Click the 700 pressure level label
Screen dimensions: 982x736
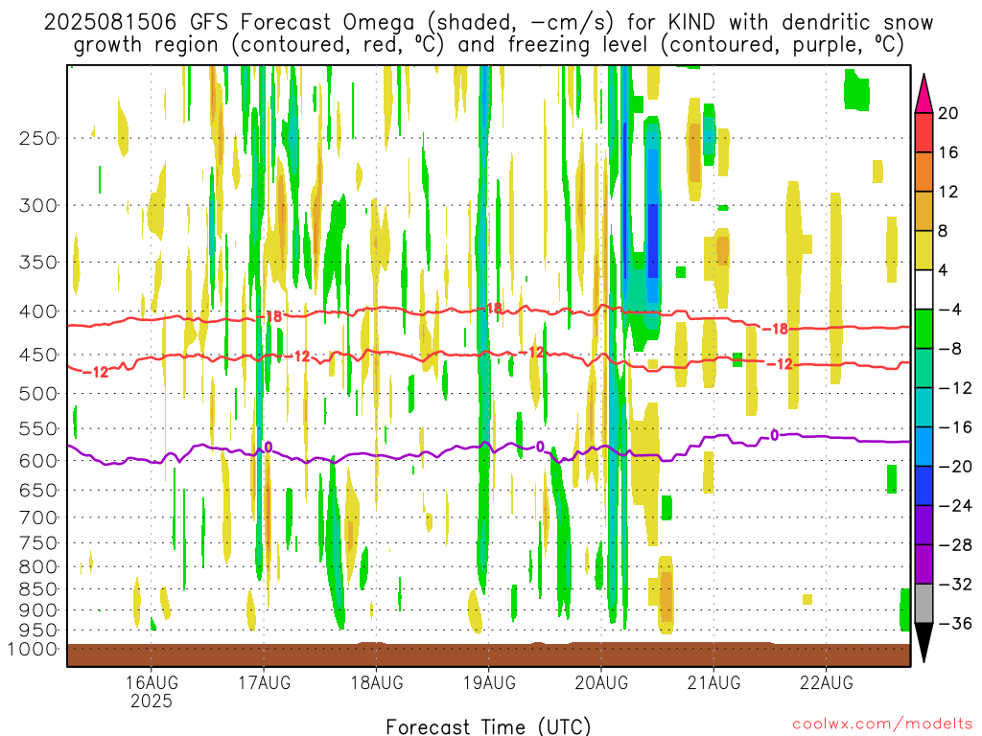(x=38, y=517)
